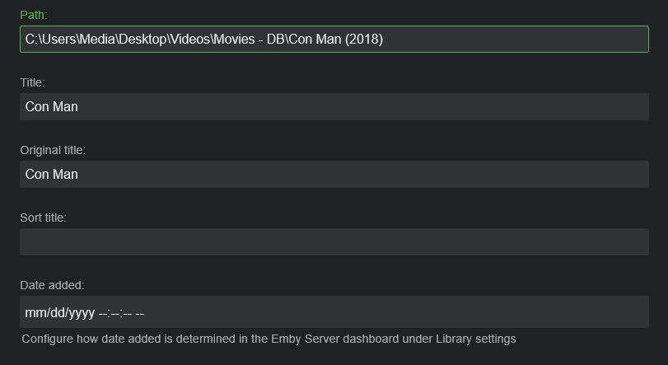Click the hour segment of Date added
The height and width of the screenshot is (365, 668).
[x=103, y=313]
